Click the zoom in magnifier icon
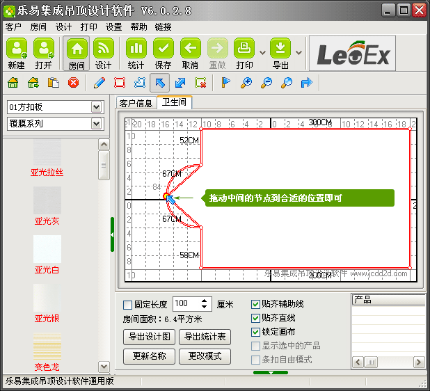Viewport: 430px width, 391px height. tap(246, 83)
